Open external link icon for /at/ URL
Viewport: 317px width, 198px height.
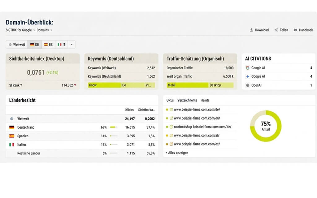tap(171, 136)
